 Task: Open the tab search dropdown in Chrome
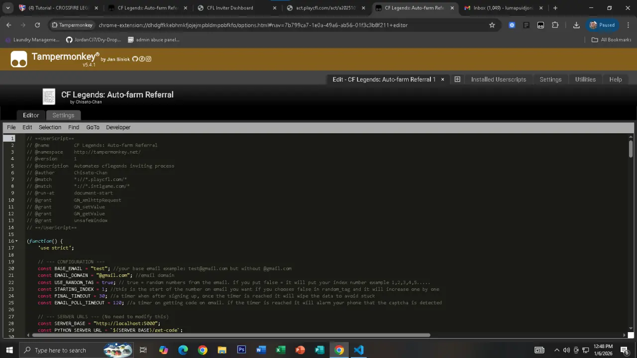[7, 8]
